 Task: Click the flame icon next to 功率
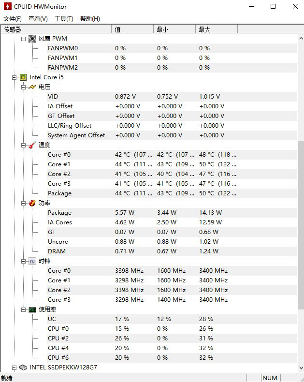[x=32, y=203]
